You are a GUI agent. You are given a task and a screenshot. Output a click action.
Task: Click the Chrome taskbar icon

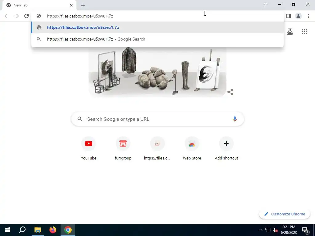68,230
